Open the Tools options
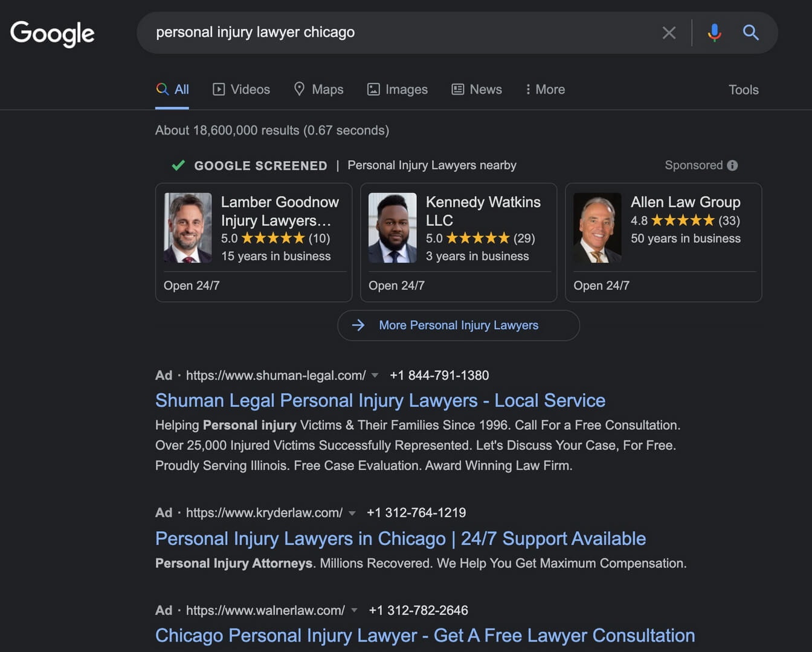The image size is (812, 652). point(743,90)
